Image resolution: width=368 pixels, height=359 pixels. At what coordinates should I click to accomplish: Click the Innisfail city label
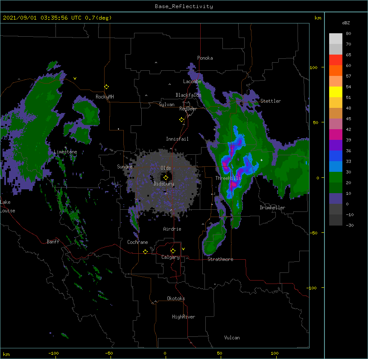177,139
